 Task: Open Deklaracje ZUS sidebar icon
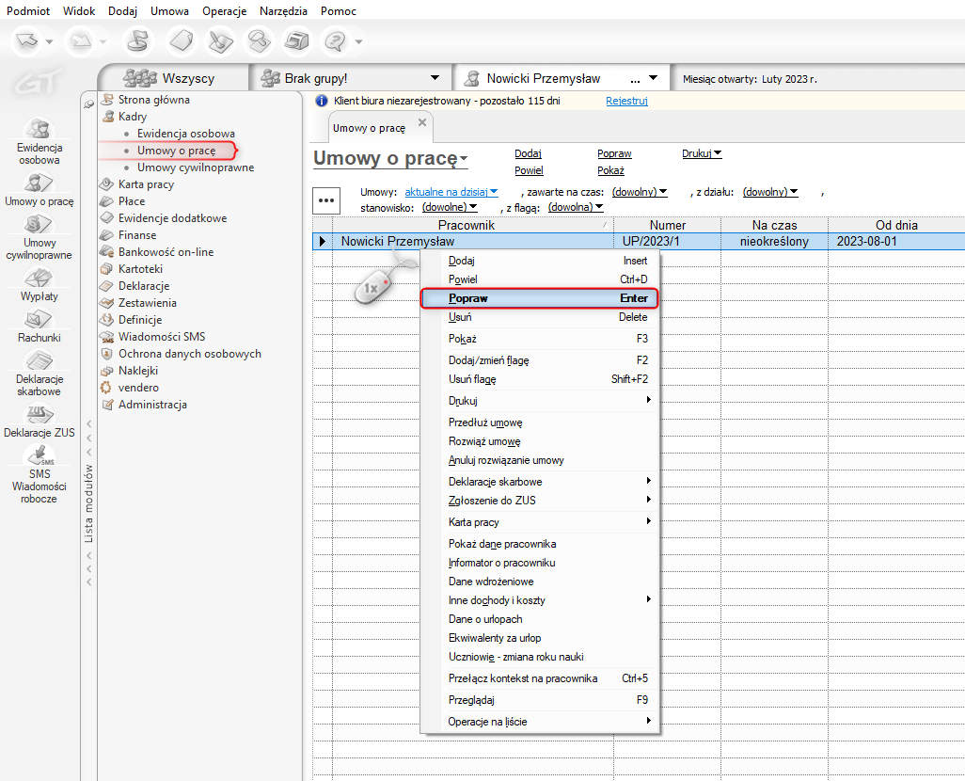click(x=39, y=415)
